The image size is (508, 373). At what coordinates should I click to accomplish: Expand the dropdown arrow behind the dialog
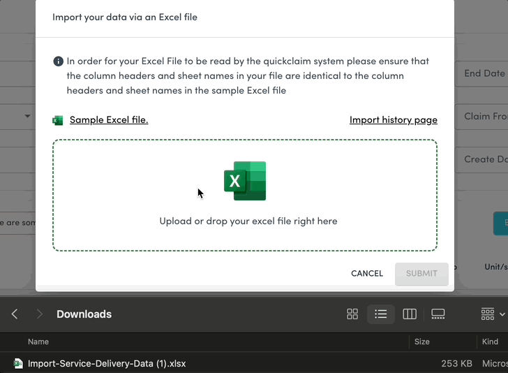click(27, 116)
